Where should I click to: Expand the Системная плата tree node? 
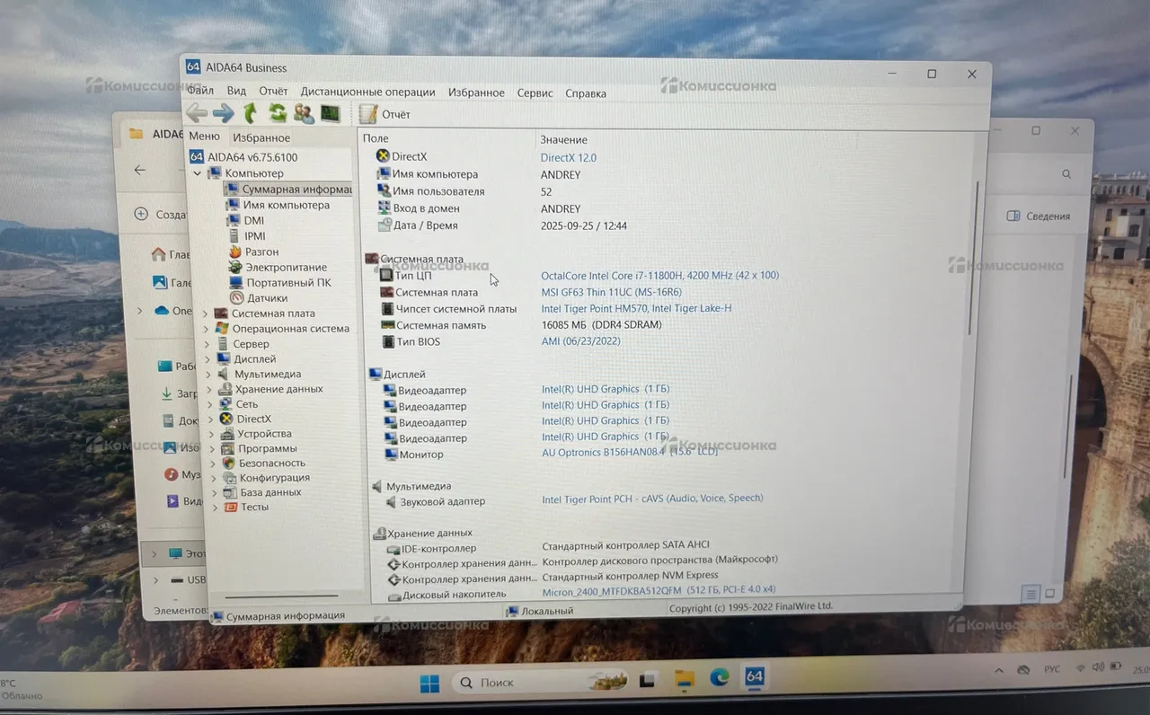(206, 313)
